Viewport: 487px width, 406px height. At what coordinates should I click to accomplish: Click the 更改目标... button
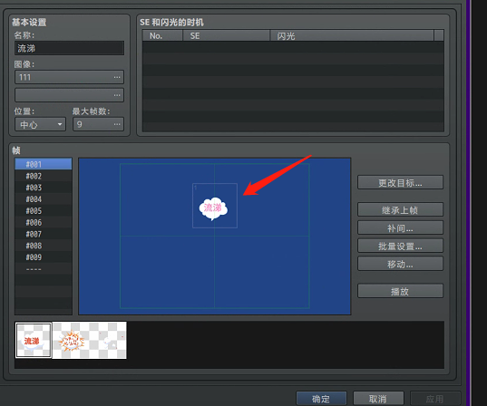400,182
